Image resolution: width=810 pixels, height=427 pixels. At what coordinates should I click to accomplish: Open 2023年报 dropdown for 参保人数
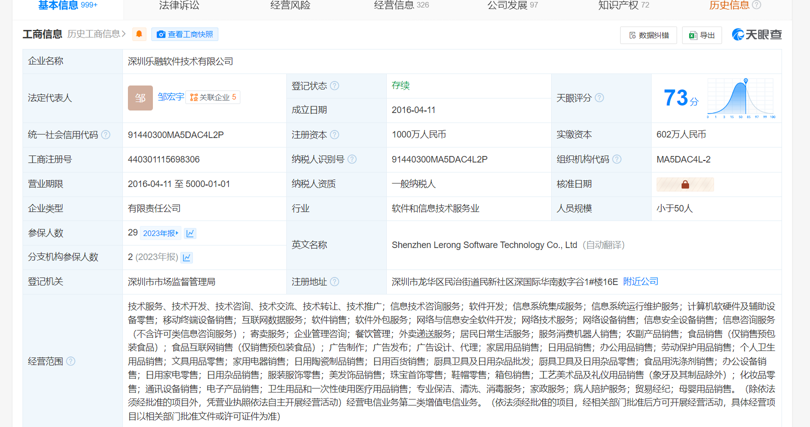[x=161, y=233]
